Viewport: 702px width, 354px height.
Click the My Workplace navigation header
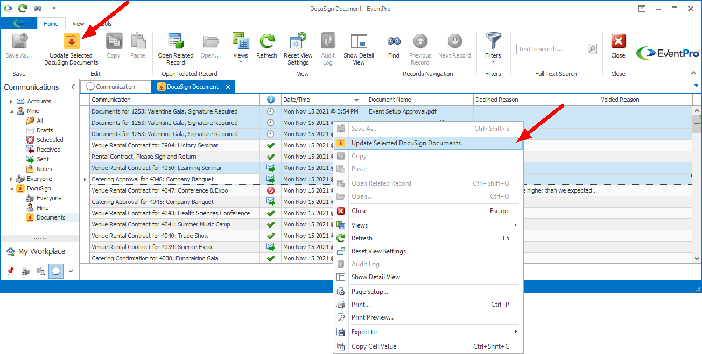(x=40, y=251)
